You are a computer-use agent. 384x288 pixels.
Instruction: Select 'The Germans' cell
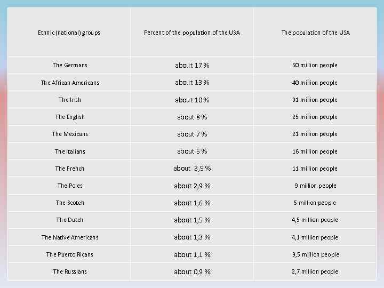click(x=70, y=66)
